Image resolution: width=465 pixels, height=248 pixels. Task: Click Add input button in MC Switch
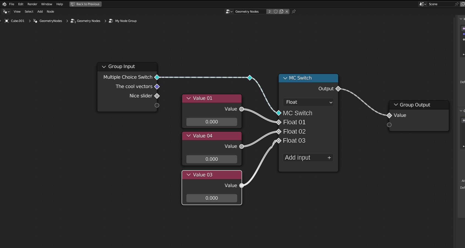[x=308, y=157]
